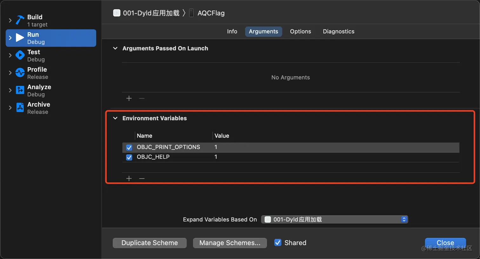Open Expand Variables Based On dropdown
This screenshot has width=480, height=259.
(335, 219)
